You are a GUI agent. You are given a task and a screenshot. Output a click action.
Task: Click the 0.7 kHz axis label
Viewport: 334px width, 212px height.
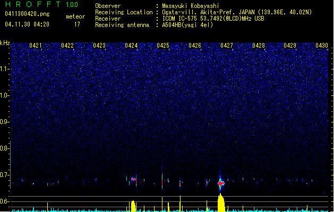5,175
